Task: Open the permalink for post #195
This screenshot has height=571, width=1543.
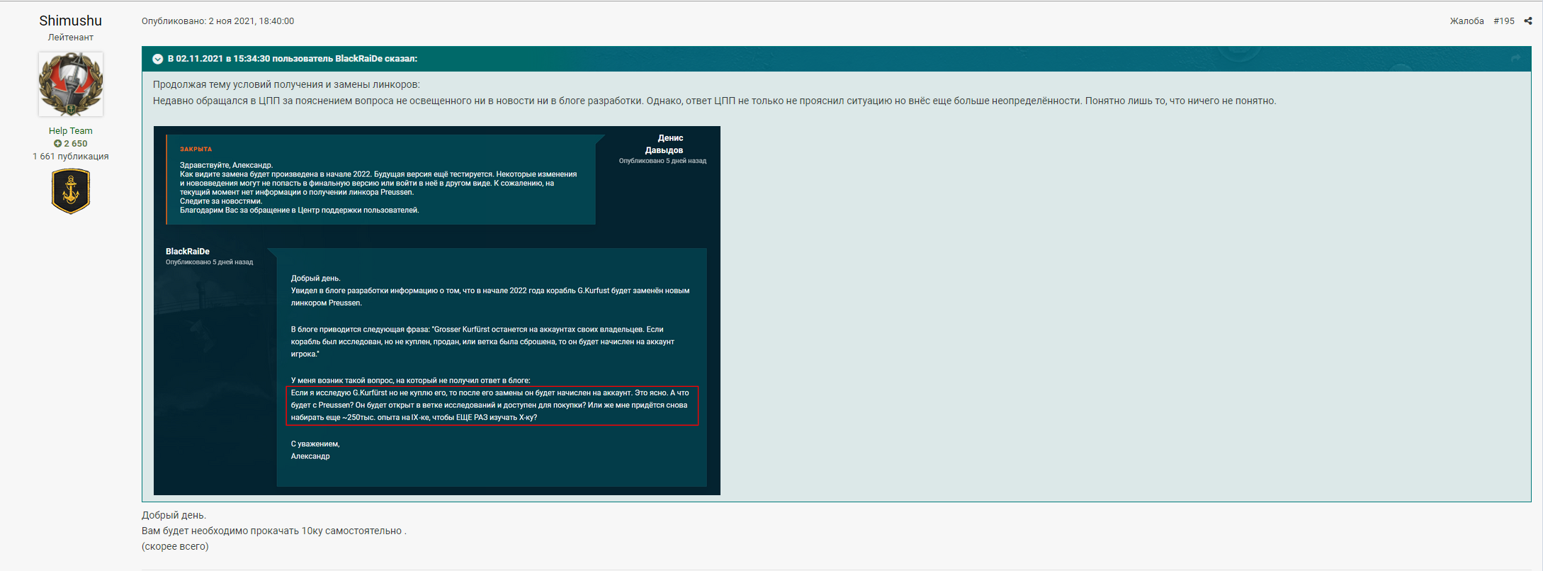Action: 1503,21
